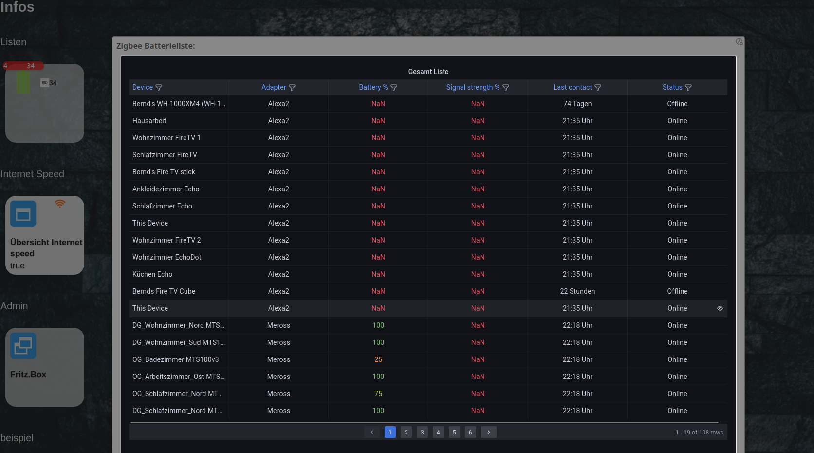Open filter for Signal strength % column
Viewport: 814px width, 453px height.
[506, 88]
